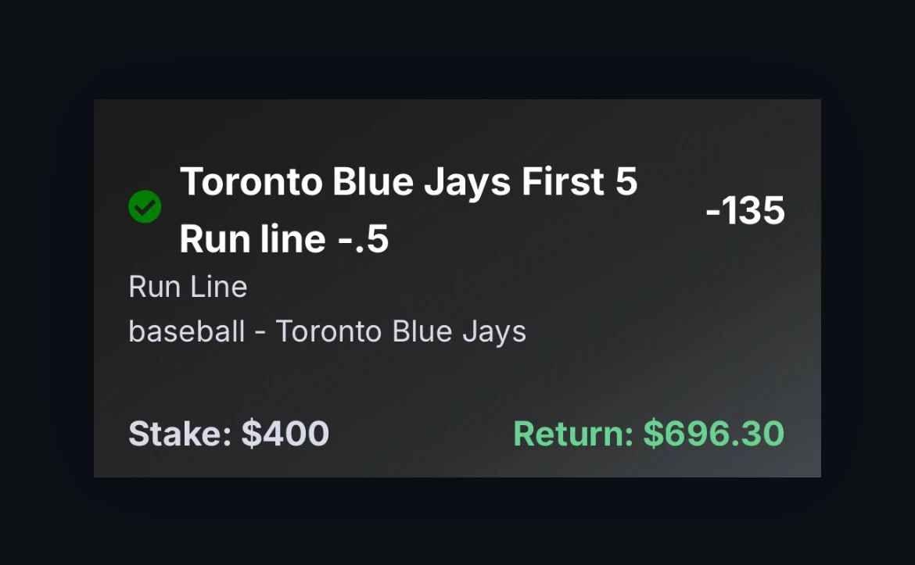The width and height of the screenshot is (915, 565).
Task: Click the 'Run line -.5' title line
Action: point(284,239)
